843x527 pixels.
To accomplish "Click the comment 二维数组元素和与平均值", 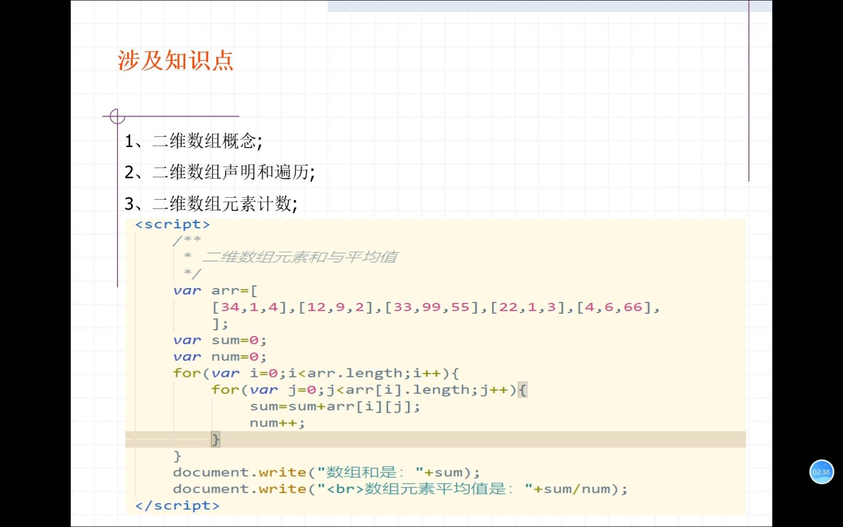I will [x=300, y=257].
